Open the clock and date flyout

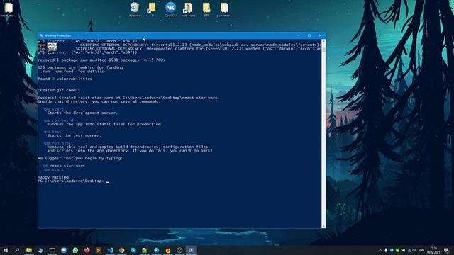click(433, 250)
